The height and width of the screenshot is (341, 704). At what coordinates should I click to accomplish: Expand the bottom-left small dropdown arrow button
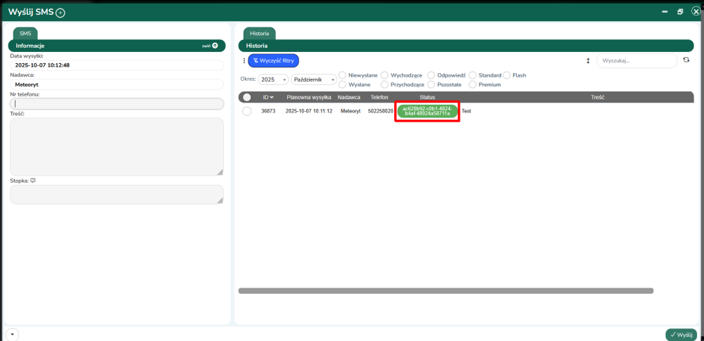(x=12, y=334)
